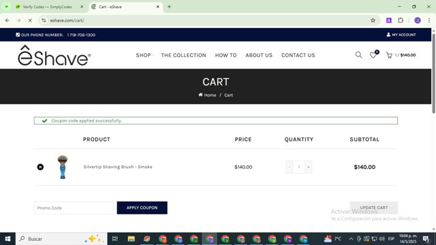Screen dimensions: 436x245
Task: Open the taskbar clock and date
Action: click(x=408, y=239)
